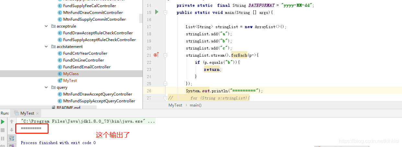This screenshot has width=402, height=147.
Task: Collapse the acctstatement package folder
Action: 47,47
